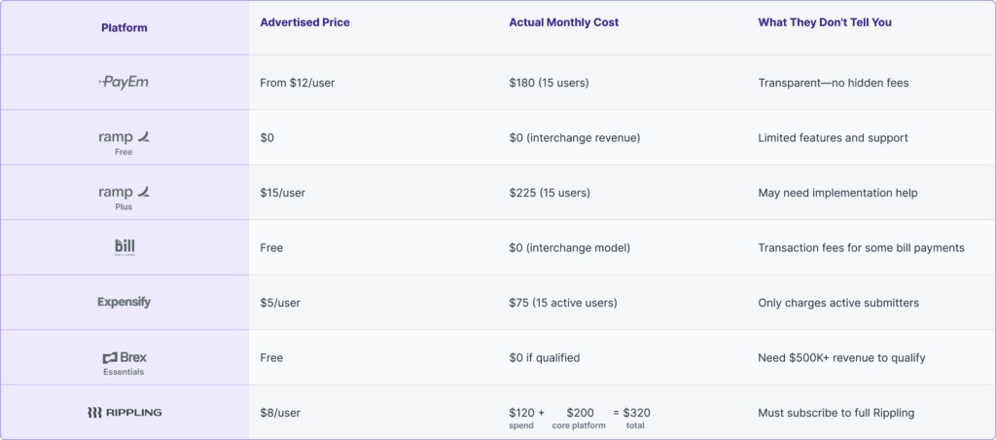Screen dimensions: 996x440
Task: Click the From $12/user price cell
Action: [x=298, y=83]
